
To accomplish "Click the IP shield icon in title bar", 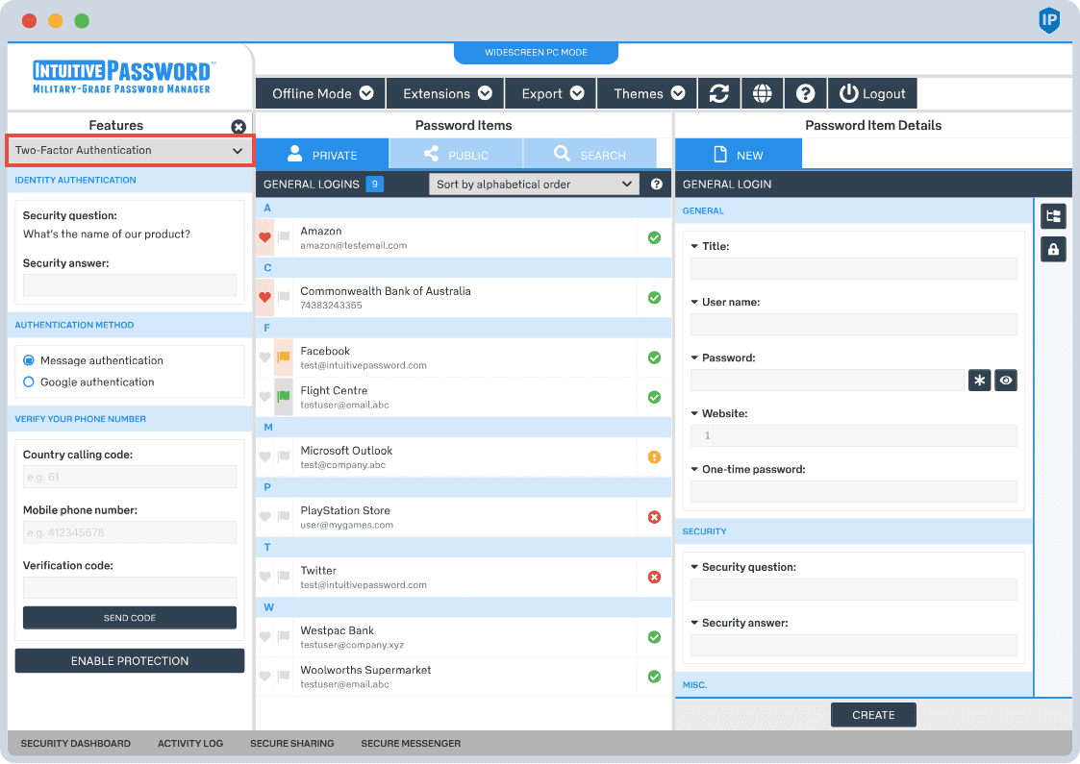I will click(1049, 20).
